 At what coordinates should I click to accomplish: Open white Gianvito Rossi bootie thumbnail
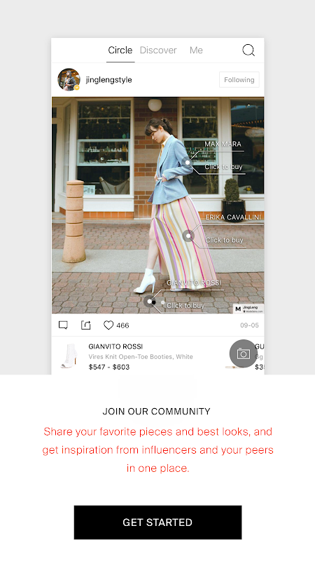tap(69, 356)
